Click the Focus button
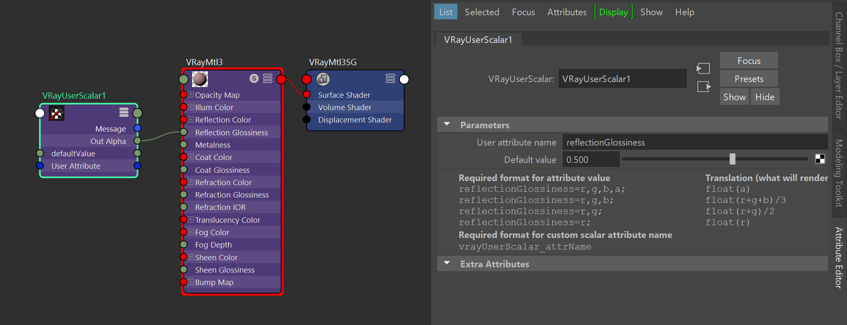The width and height of the screenshot is (847, 325). [x=749, y=61]
